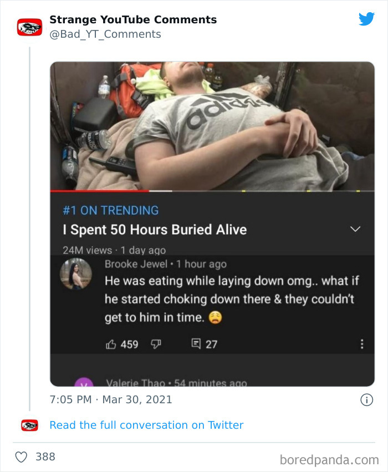Click the buried alive video thumbnail
The height and width of the screenshot is (472, 388).
click(x=212, y=126)
